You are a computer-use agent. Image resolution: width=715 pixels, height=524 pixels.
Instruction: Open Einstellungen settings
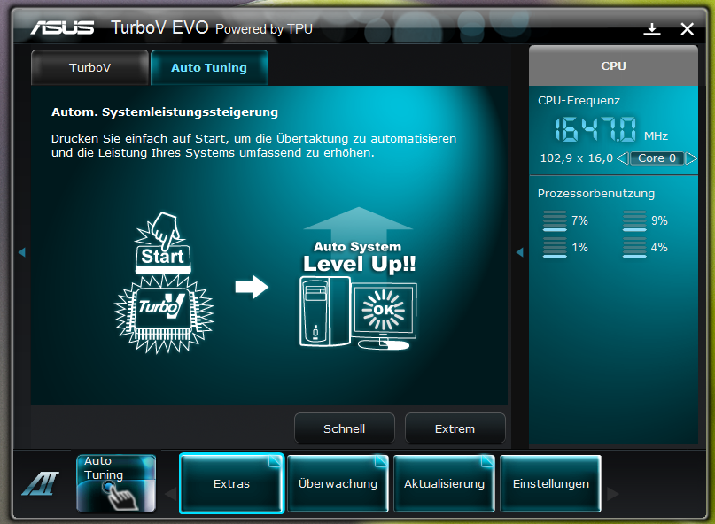pos(550,483)
